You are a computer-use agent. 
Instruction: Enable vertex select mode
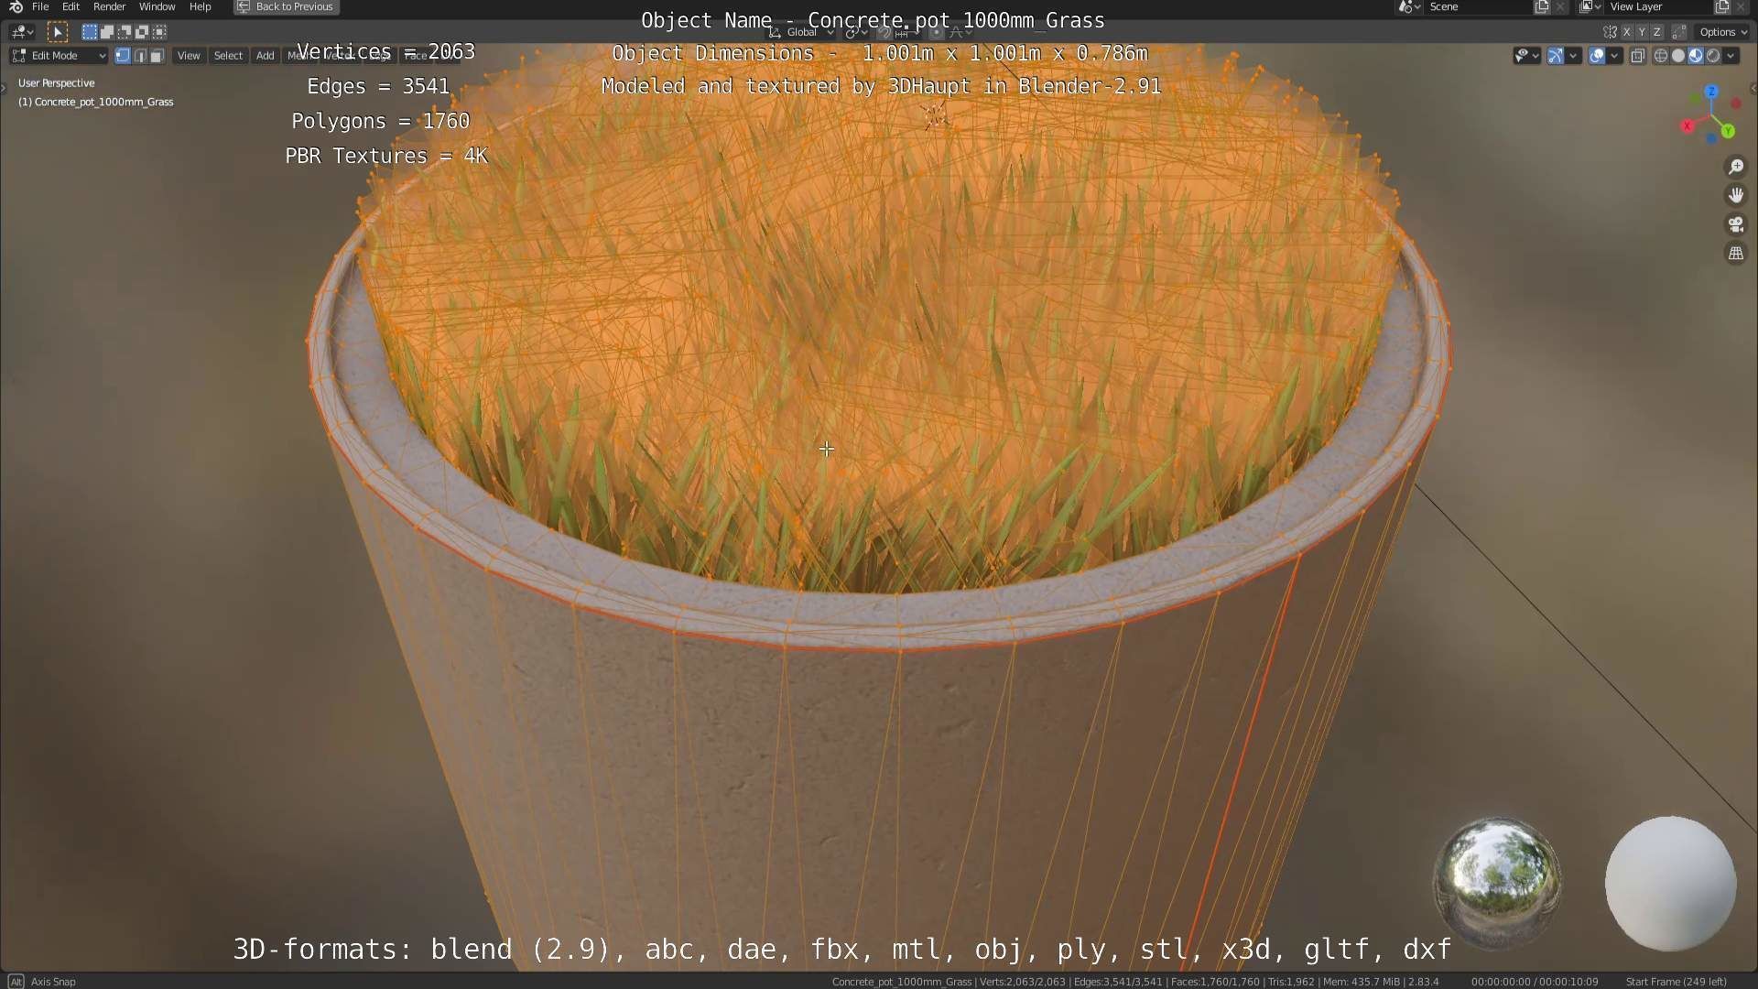click(122, 56)
